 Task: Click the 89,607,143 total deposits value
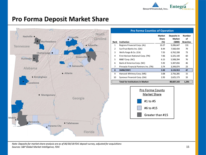tap(175, 82)
